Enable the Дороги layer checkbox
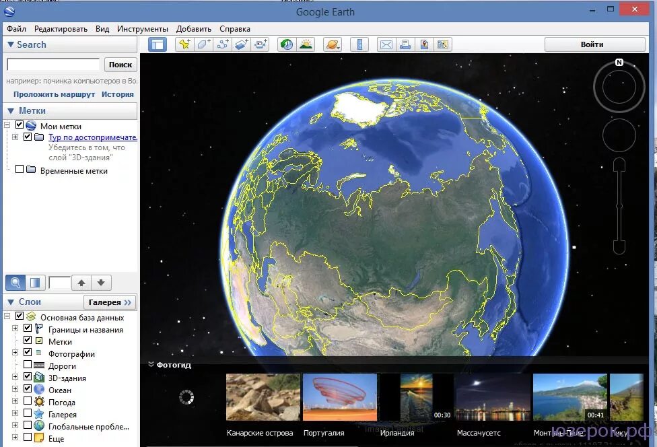The height and width of the screenshot is (447, 657). [28, 364]
